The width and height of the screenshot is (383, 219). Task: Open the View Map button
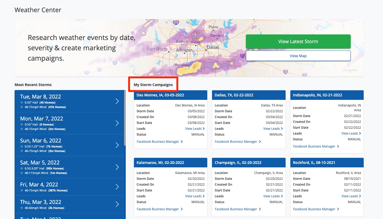298,56
